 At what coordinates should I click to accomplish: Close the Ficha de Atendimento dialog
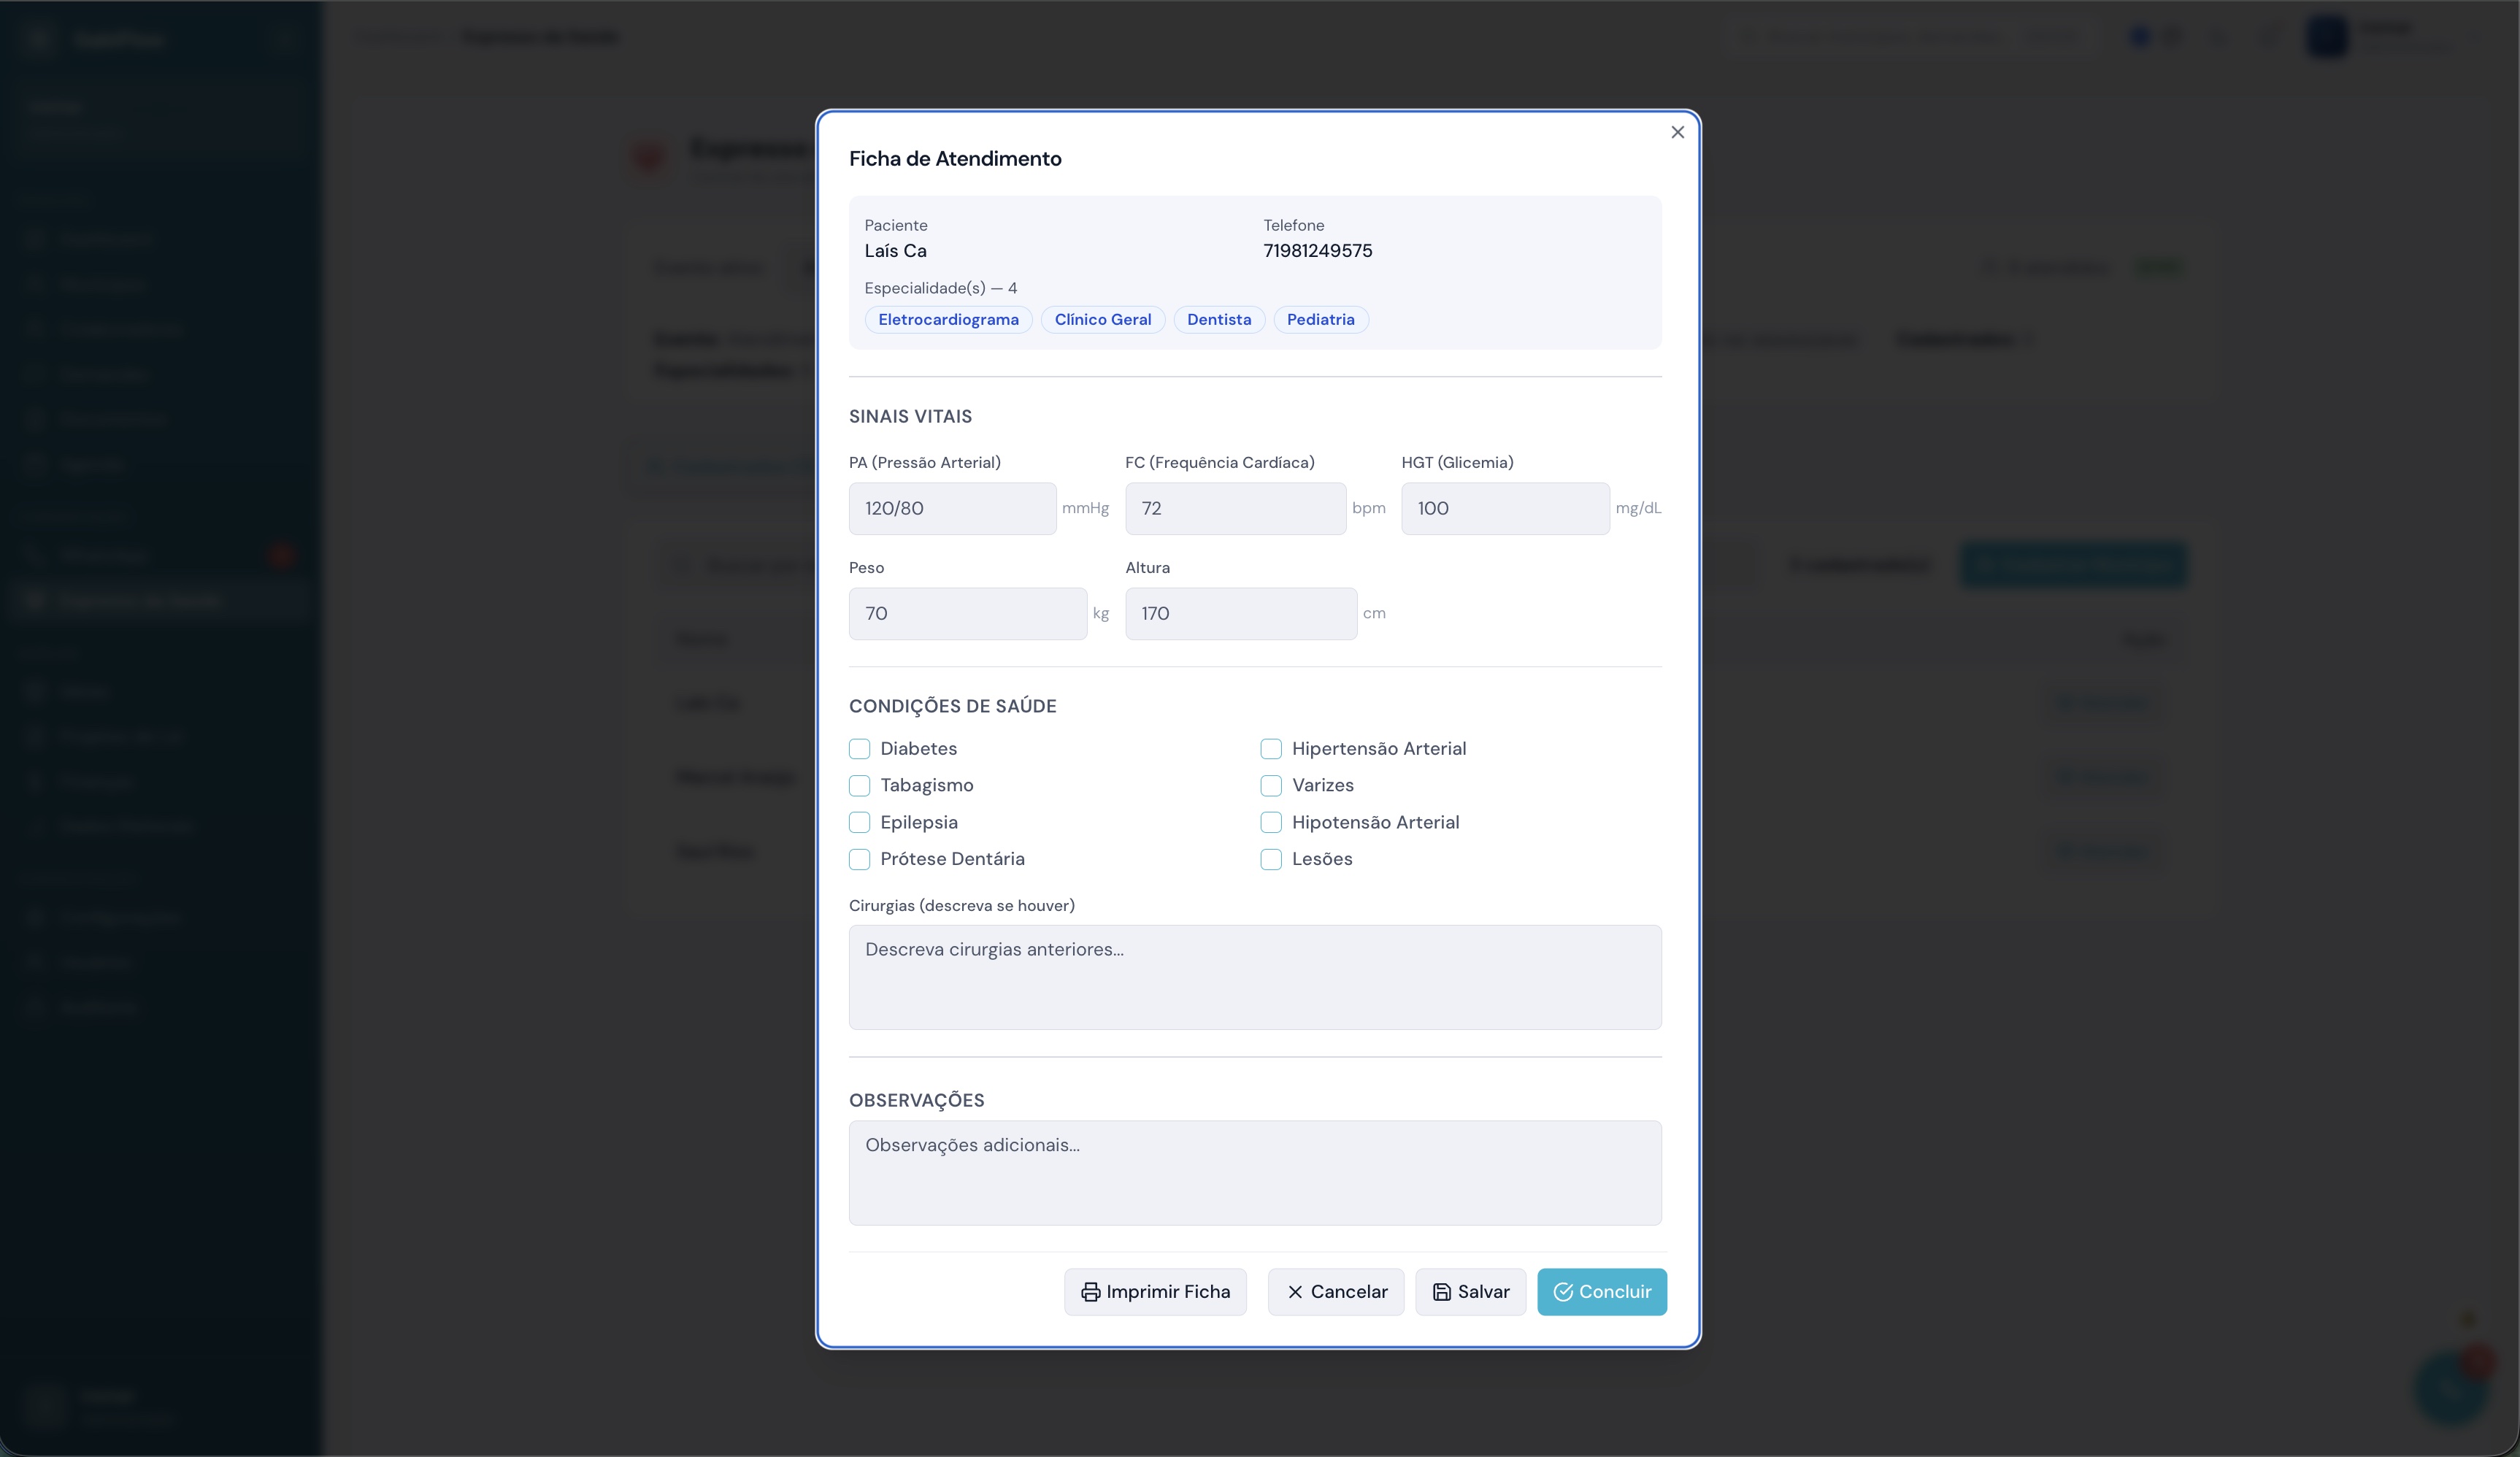click(x=1677, y=132)
